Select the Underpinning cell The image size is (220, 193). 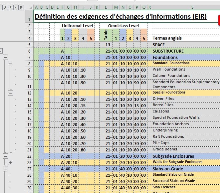(x=186, y=131)
